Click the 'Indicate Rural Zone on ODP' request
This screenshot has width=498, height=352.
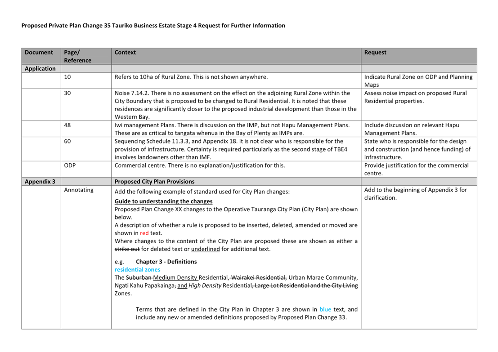tap(418, 81)
